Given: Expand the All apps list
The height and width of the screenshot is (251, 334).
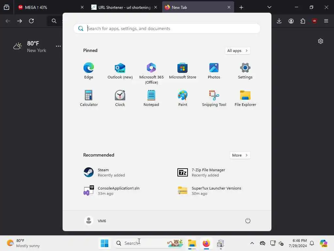Looking at the screenshot, I should [x=237, y=51].
